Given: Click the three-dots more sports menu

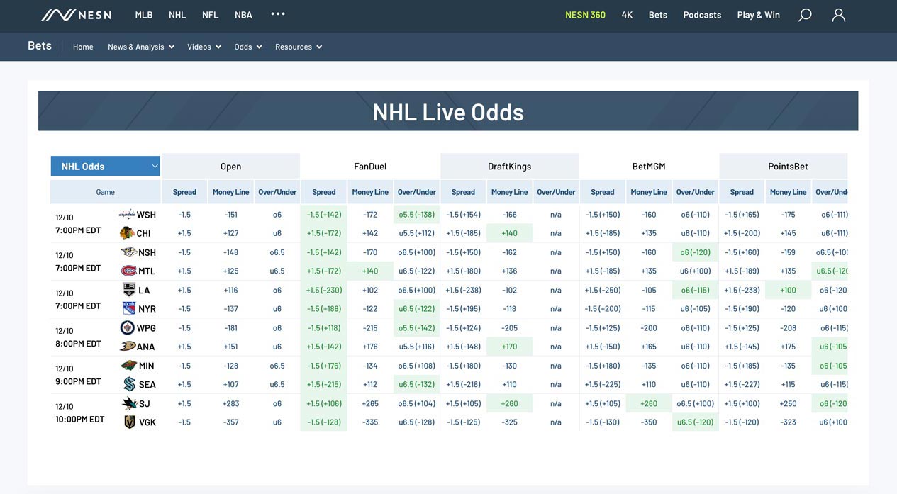Looking at the screenshot, I should point(278,14).
